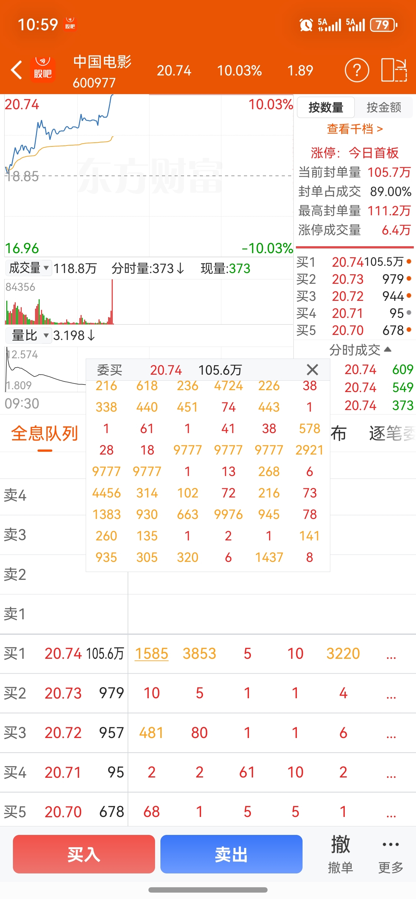The width and height of the screenshot is (416, 899).
Task: Open the 量比 indicator dropdown
Action: (28, 335)
